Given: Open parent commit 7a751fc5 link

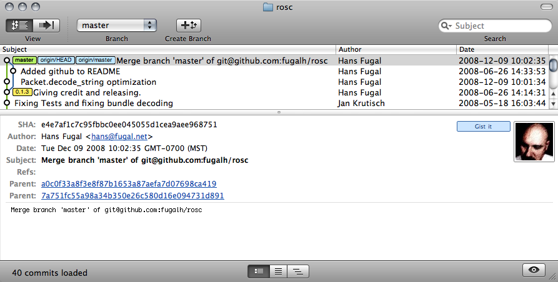Looking at the screenshot, I should pyautogui.click(x=132, y=196).
